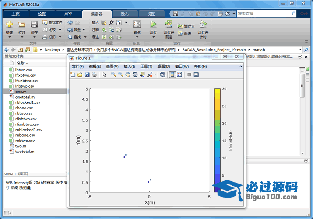Click the Breakpoints icon
Image resolution: width=313 pixels, height=219 pixels.
(137, 24)
